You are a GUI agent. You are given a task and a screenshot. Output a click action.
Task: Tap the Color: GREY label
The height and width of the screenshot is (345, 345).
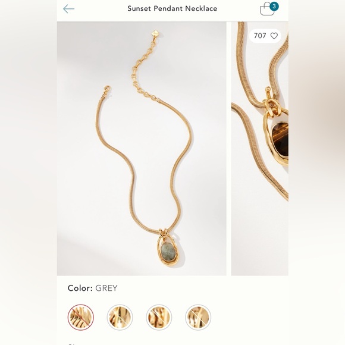[x=93, y=288]
